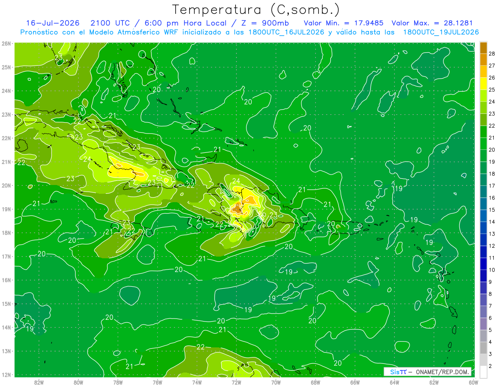Click the 'Valor Max. = 28.1281' readout
The image size is (503, 388).
coord(432,23)
